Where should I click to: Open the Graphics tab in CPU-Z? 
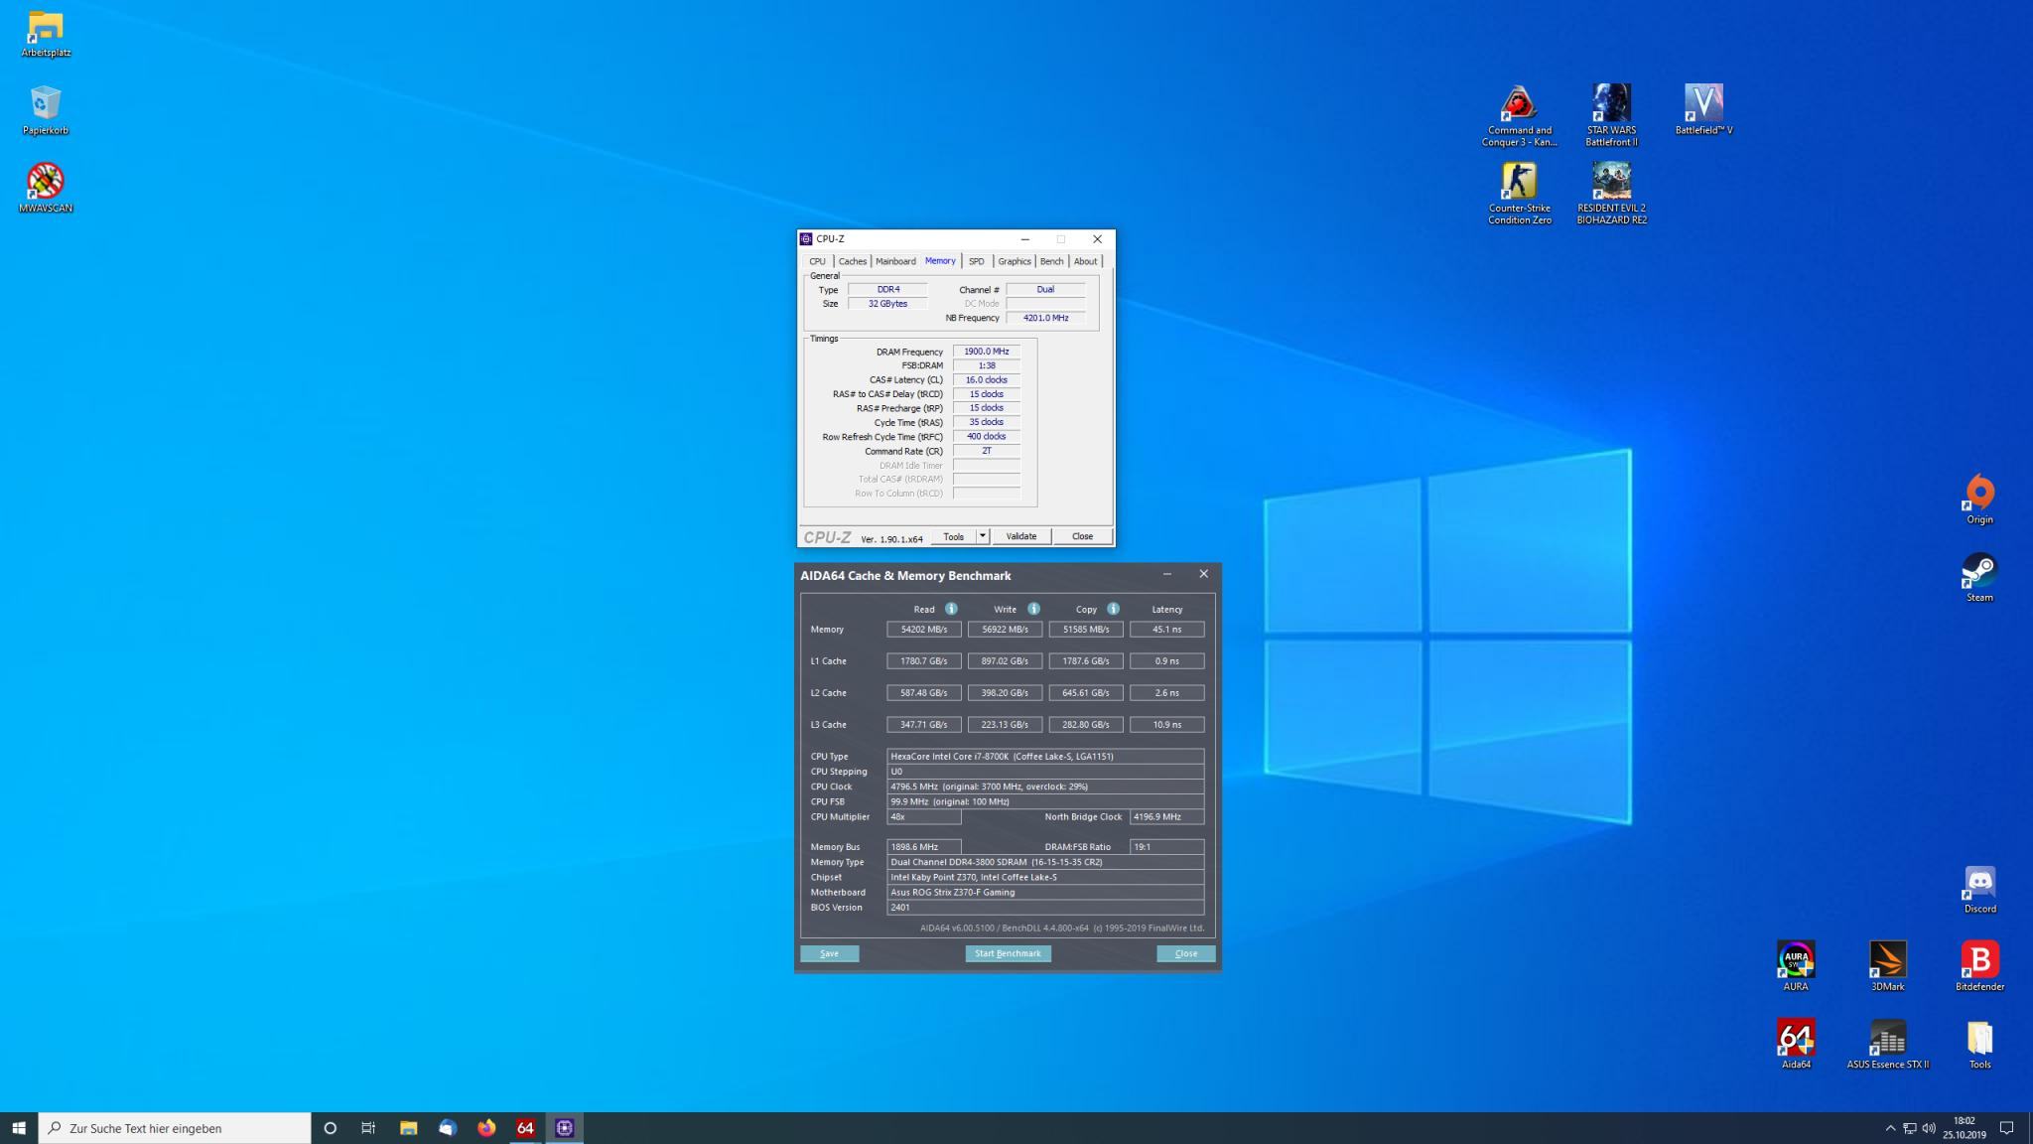point(1014,261)
